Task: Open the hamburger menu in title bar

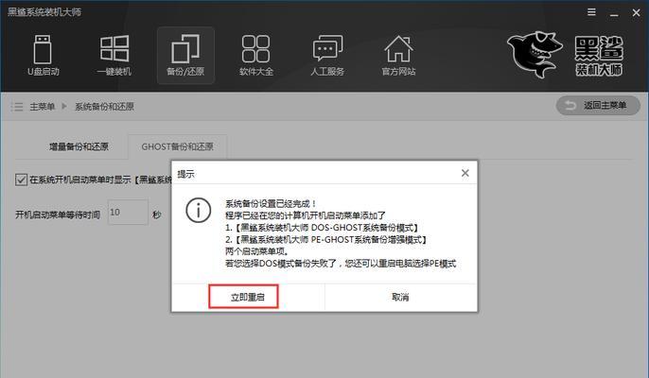Action: [x=592, y=12]
